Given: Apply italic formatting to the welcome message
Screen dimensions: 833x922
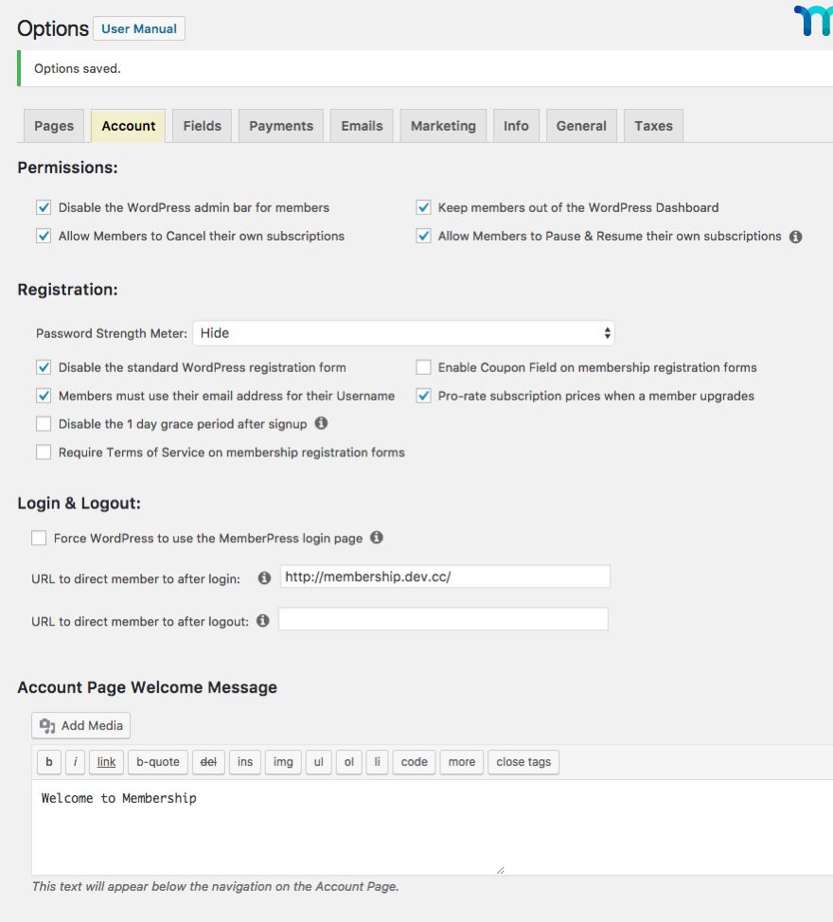Looking at the screenshot, I should coord(76,762).
